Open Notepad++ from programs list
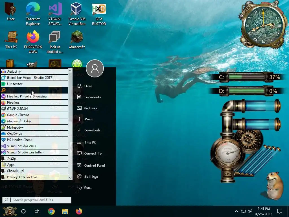The height and width of the screenshot is (217, 289). [x=35, y=127]
